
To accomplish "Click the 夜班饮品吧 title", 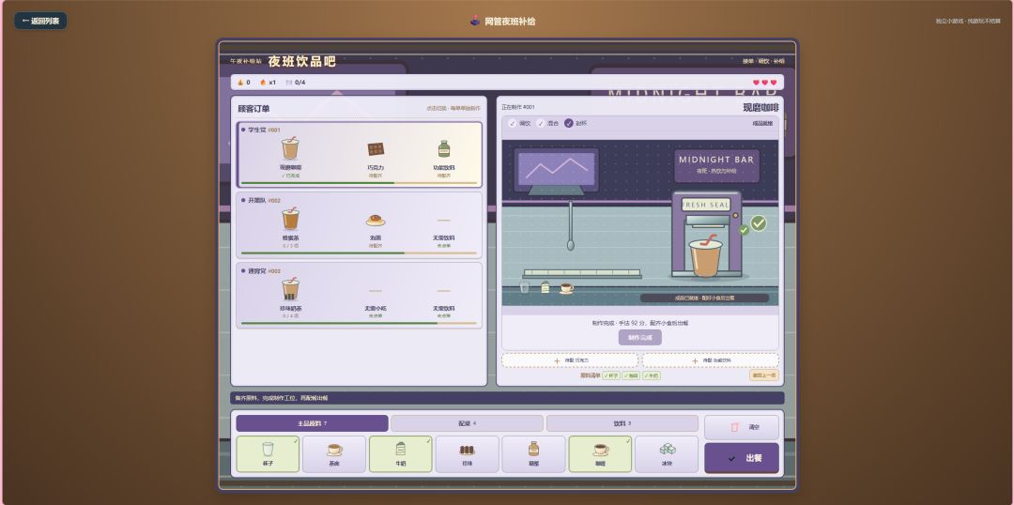I will click(x=302, y=61).
